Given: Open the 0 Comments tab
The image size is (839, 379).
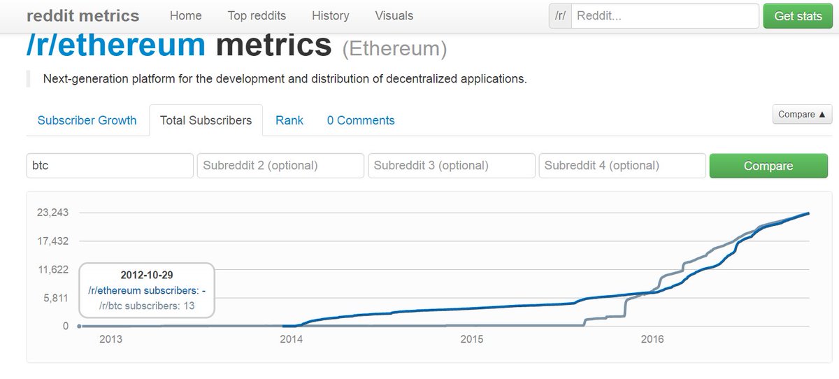Looking at the screenshot, I should pyautogui.click(x=361, y=120).
